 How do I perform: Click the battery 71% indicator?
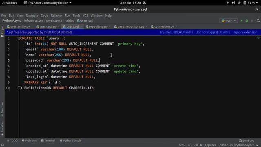pos(249,3)
